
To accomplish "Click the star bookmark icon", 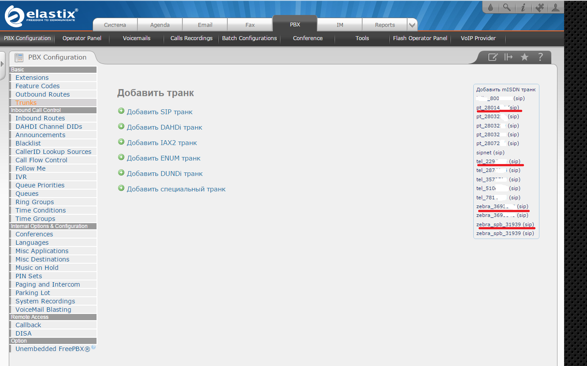I will tap(524, 57).
